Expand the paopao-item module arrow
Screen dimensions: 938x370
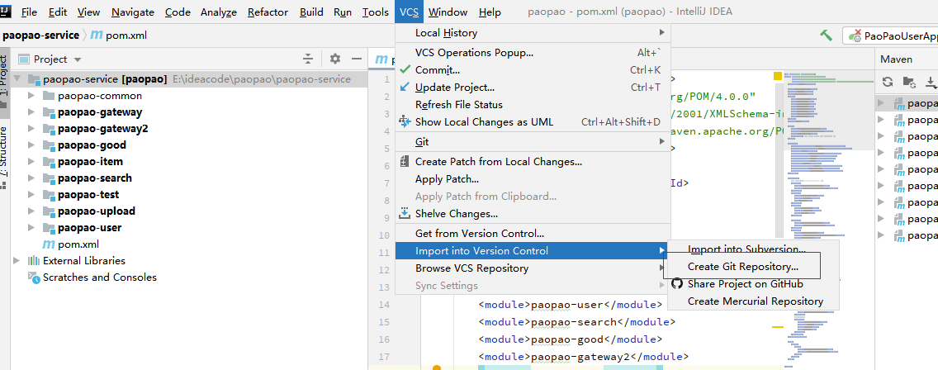(x=31, y=162)
